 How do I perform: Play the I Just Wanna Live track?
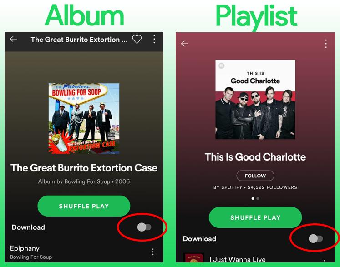238,259
